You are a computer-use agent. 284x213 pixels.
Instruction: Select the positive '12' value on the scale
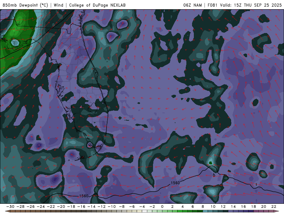[223, 207]
